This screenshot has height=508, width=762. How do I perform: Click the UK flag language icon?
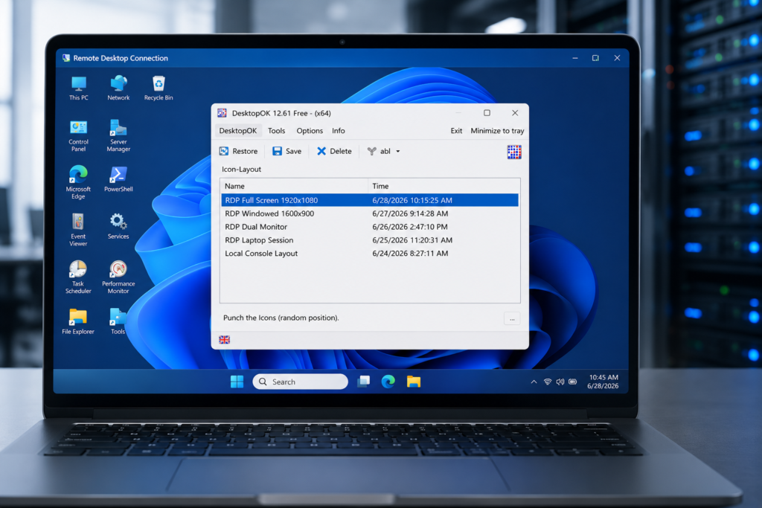point(225,339)
